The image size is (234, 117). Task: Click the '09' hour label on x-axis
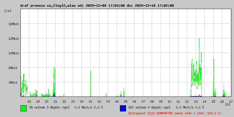click(x=161, y=101)
